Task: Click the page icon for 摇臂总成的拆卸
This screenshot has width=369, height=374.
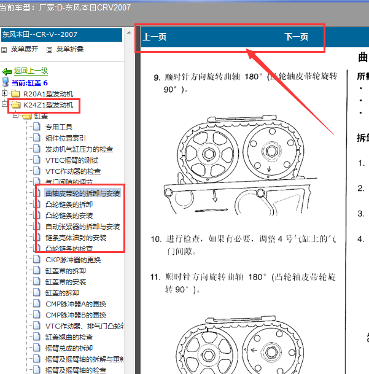Action: 37,348
